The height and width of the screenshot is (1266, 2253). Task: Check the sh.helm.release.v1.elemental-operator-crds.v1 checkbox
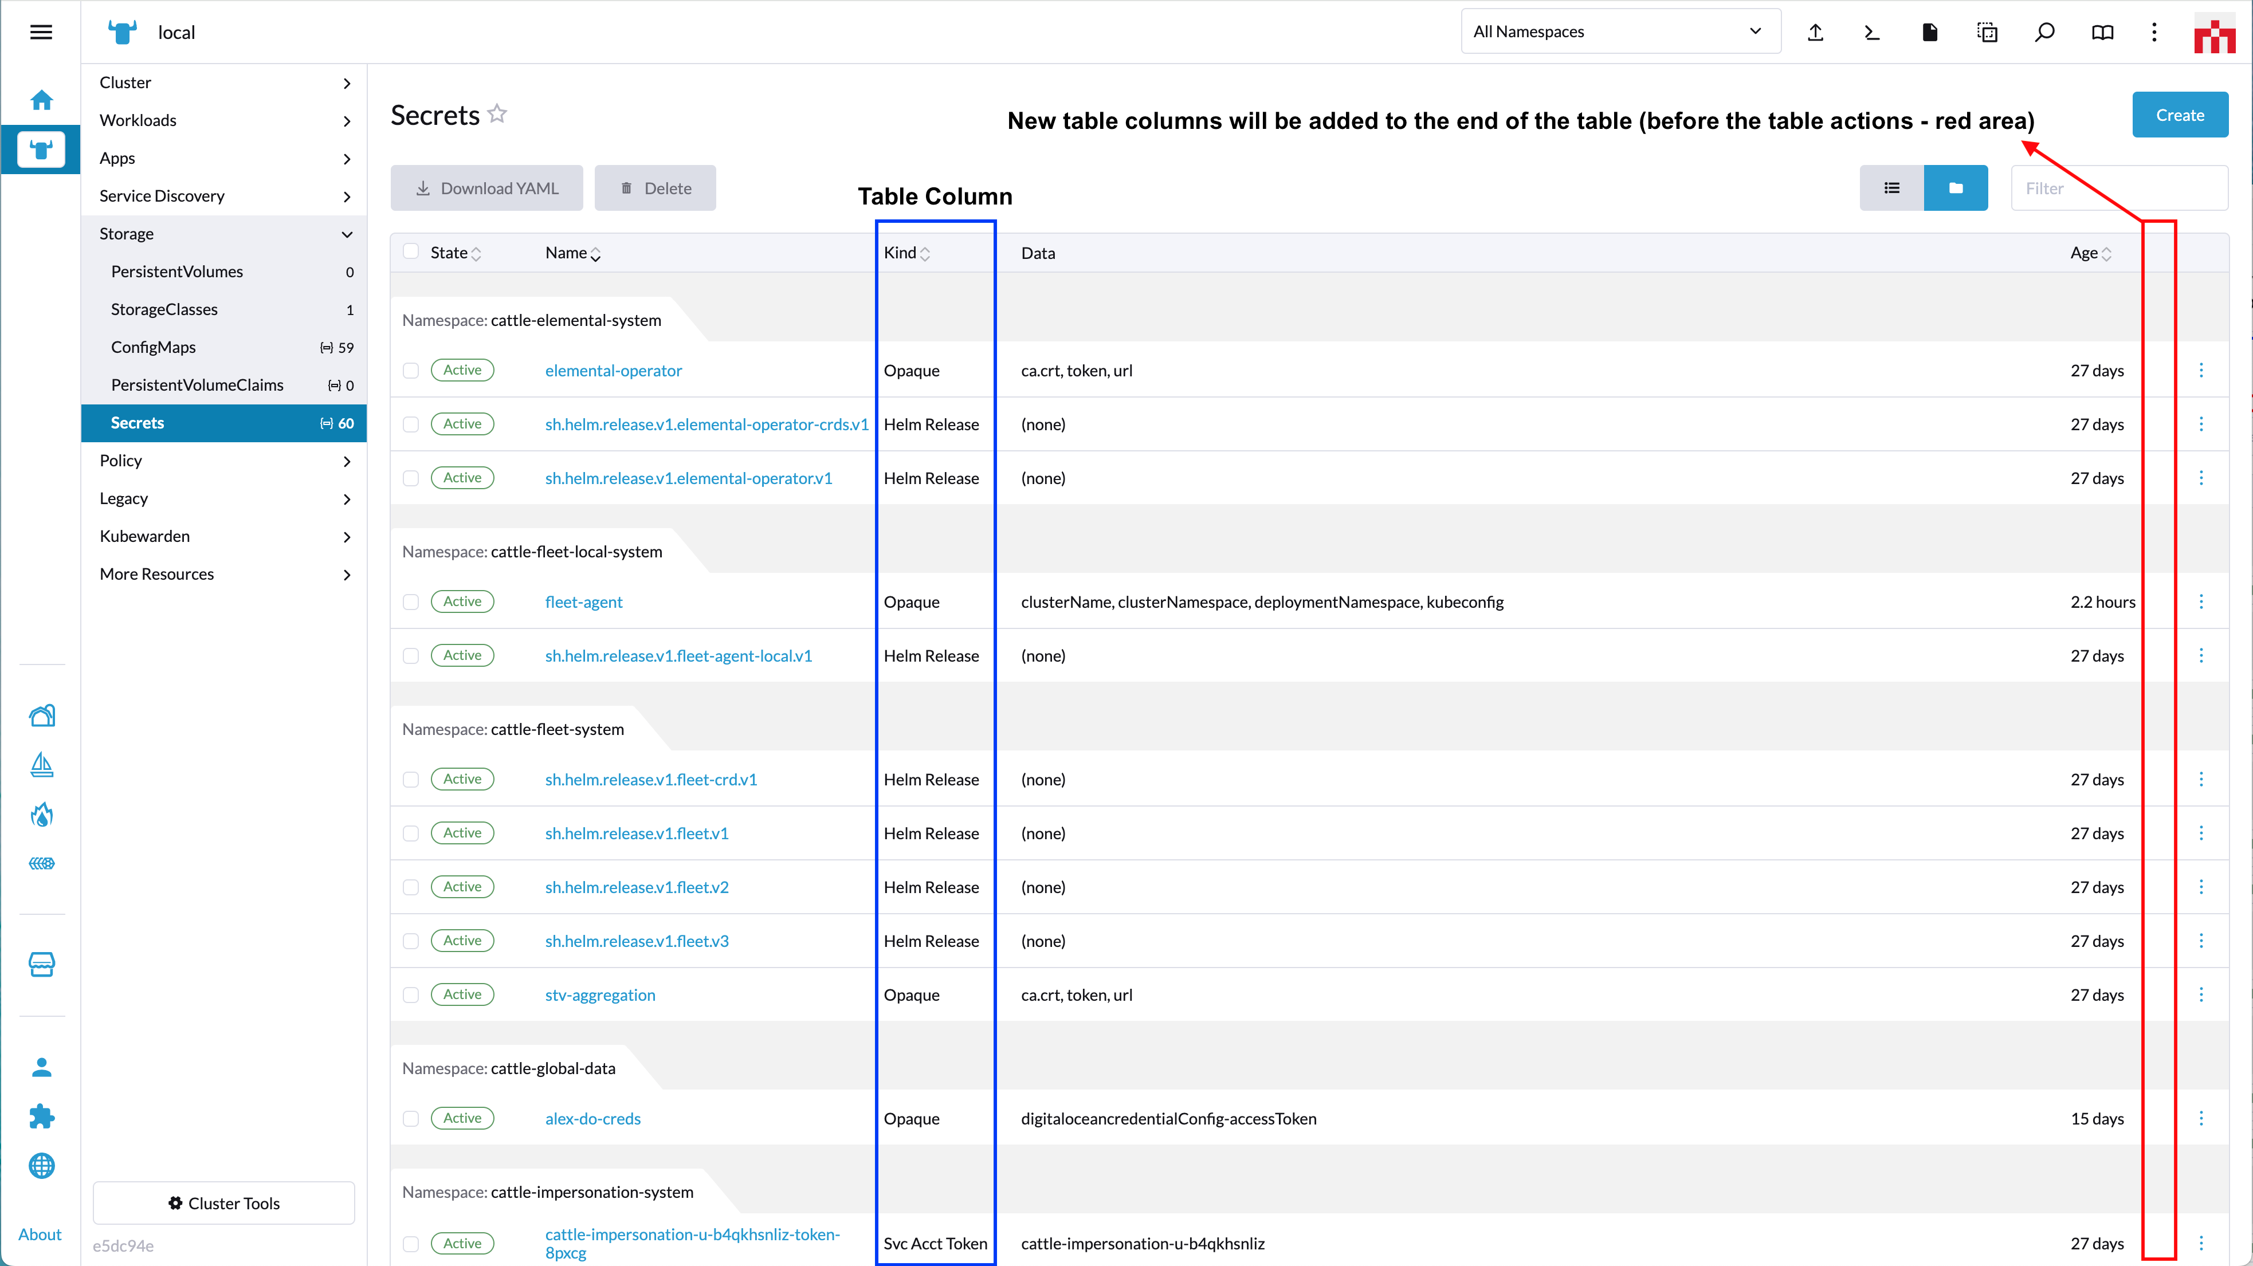coord(410,424)
